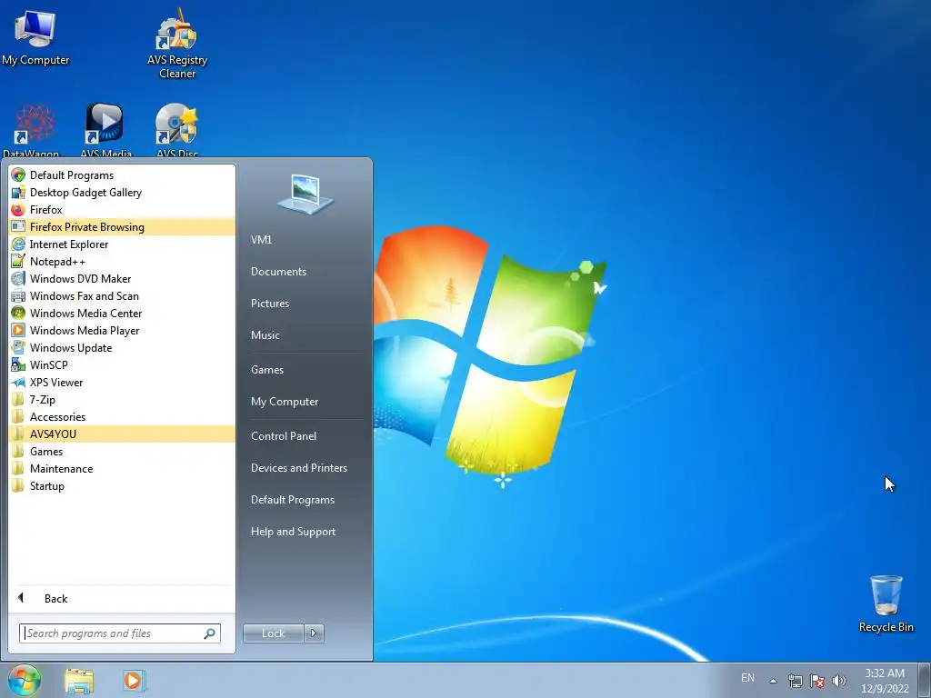
Task: Open the My Computer desktop icon
Action: coord(35,38)
